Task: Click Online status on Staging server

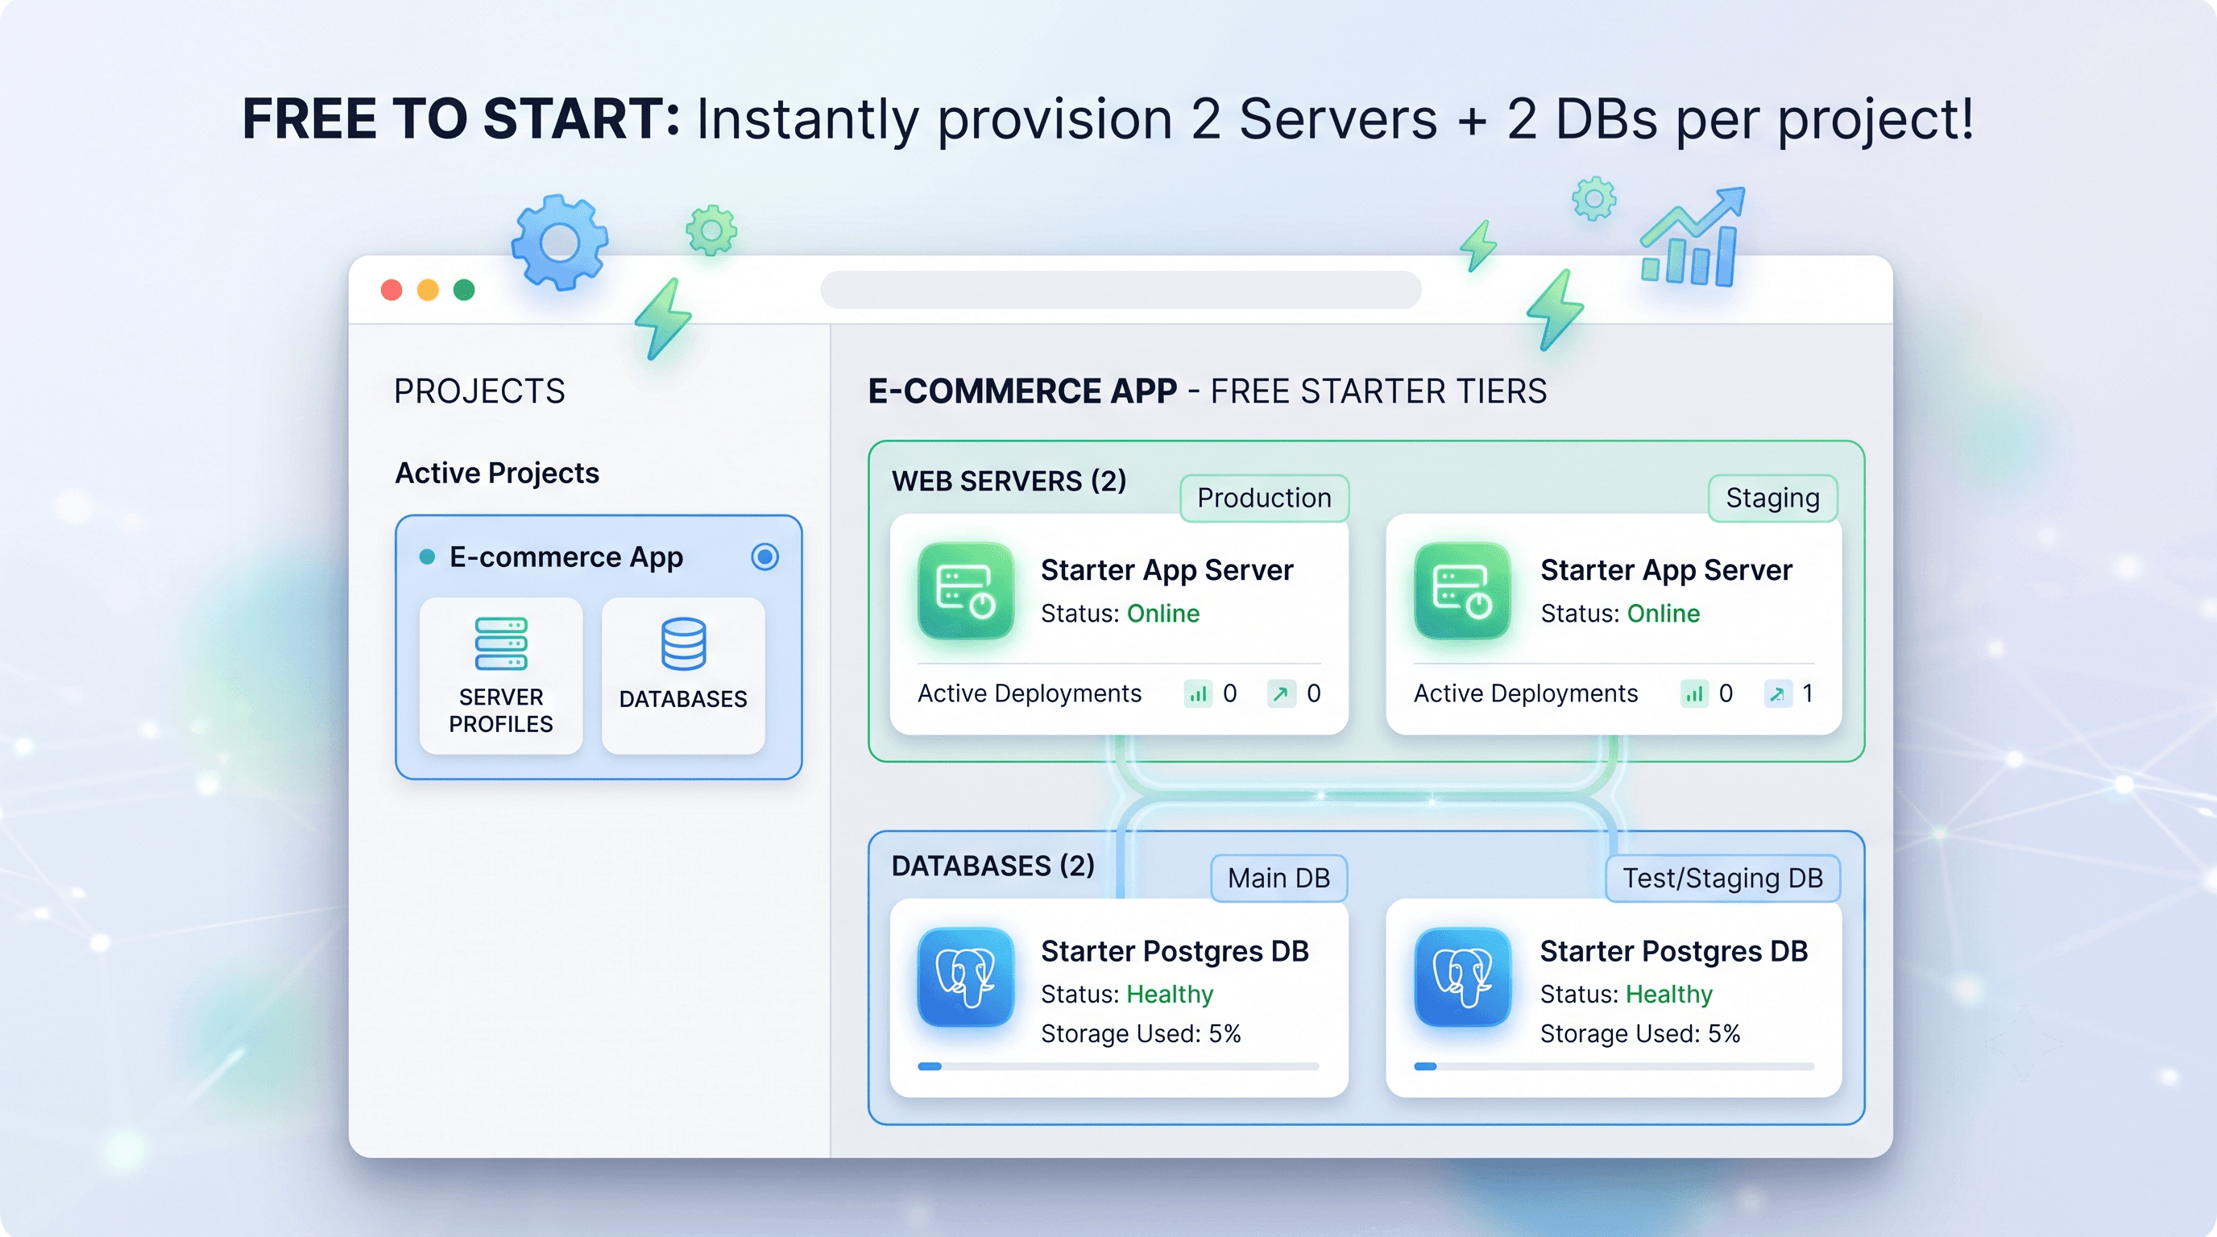Action: [x=1664, y=614]
